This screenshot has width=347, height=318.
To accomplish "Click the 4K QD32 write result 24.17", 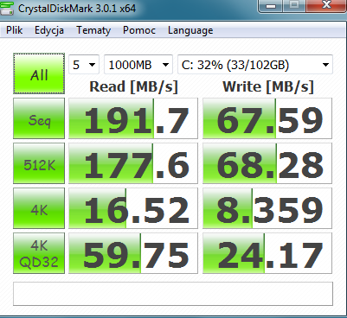I will (267, 253).
